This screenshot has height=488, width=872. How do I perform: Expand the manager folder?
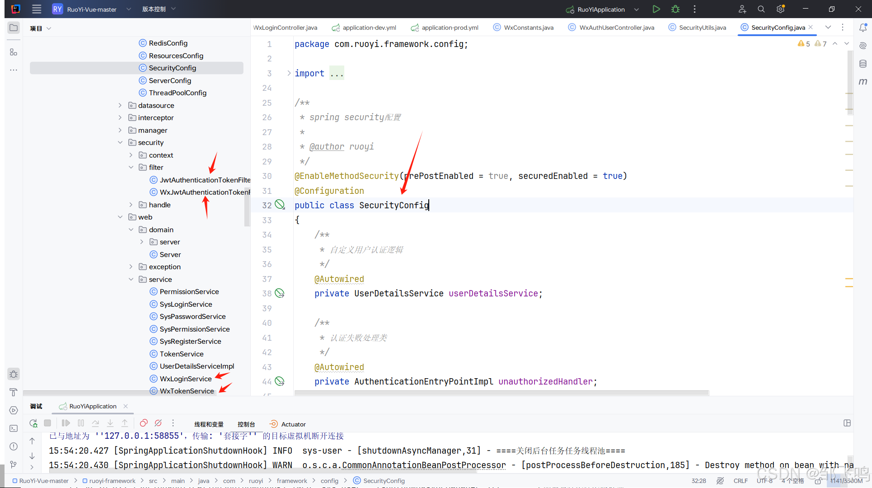click(120, 130)
